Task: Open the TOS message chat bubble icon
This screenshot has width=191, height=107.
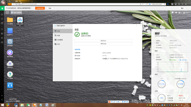Action: [173, 12]
